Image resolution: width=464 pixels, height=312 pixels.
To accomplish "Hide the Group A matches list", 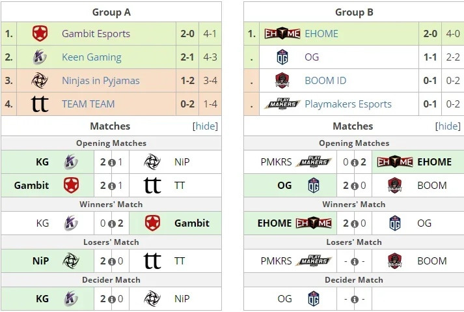I will point(205,126).
